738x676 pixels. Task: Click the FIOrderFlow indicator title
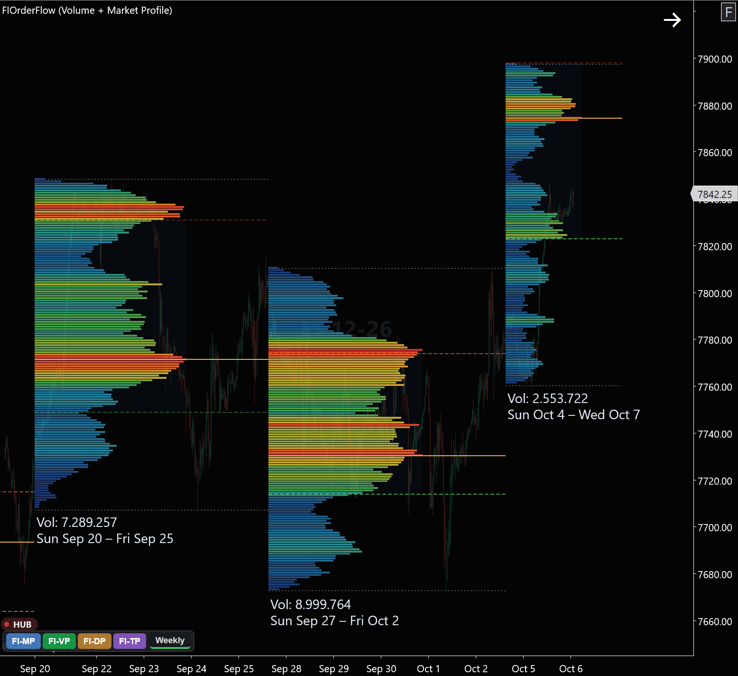[x=87, y=10]
